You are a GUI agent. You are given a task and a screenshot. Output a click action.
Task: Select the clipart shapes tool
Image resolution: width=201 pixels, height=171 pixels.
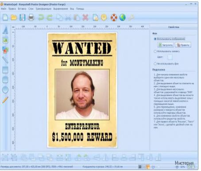point(5,50)
